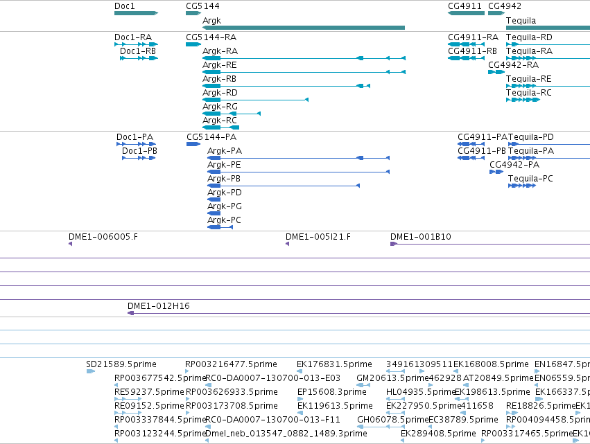The height and width of the screenshot is (444, 590).
Task: Select clone DME1-001B10
Action: [421, 237]
